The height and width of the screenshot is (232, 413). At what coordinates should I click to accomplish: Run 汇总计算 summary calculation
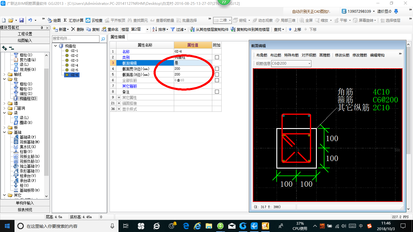coord(73,20)
